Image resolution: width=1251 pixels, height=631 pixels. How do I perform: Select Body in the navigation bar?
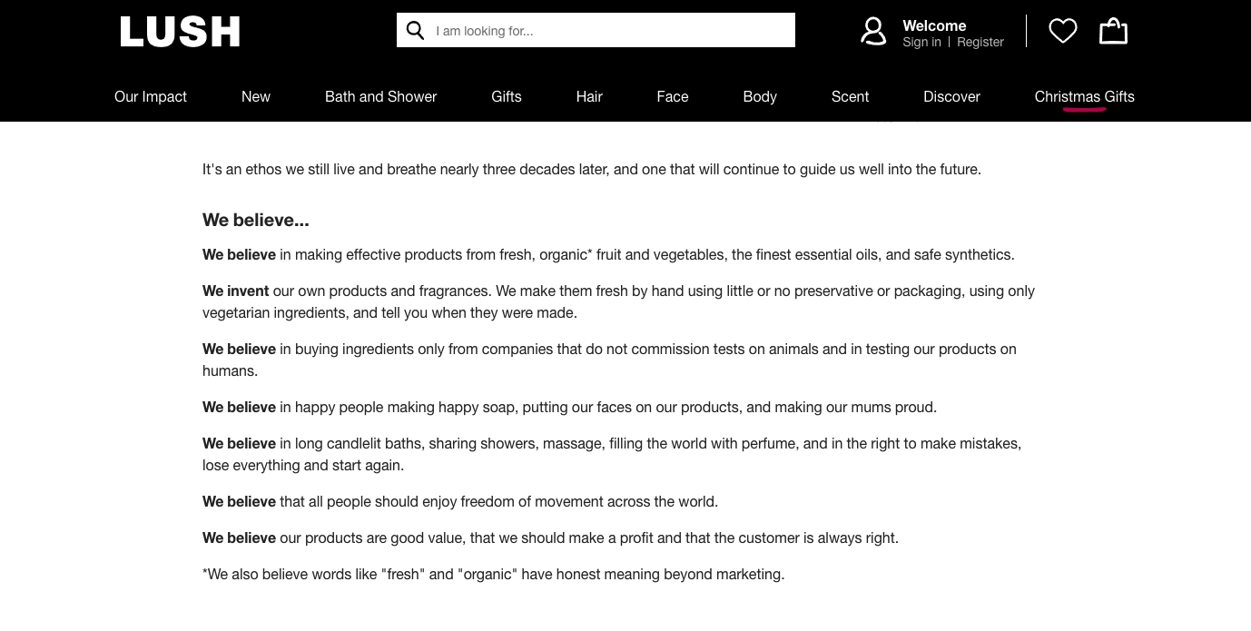(760, 97)
